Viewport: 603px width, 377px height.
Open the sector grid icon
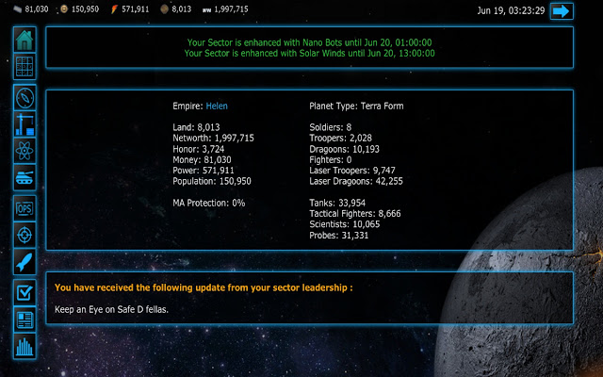[24, 67]
